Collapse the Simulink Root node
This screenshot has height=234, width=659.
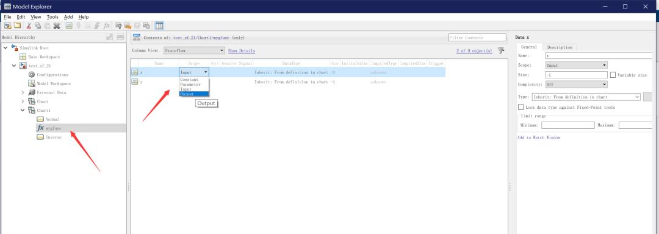[5, 48]
